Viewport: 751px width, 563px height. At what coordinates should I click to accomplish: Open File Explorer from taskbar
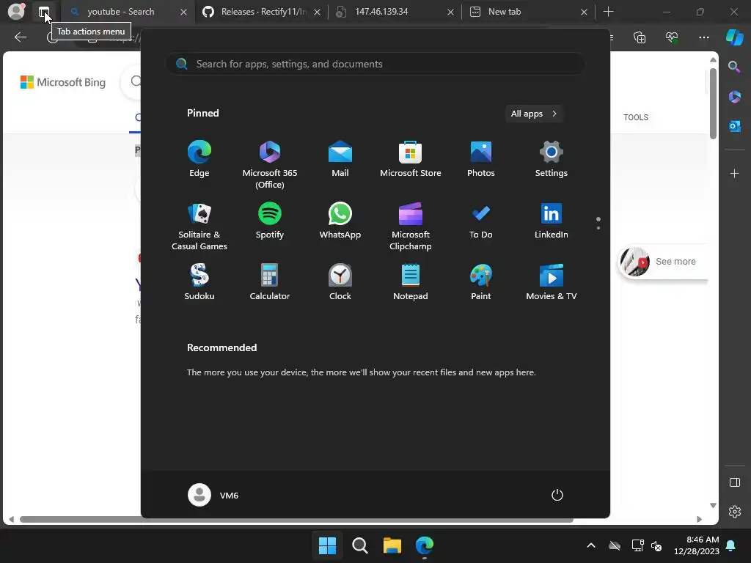click(392, 545)
